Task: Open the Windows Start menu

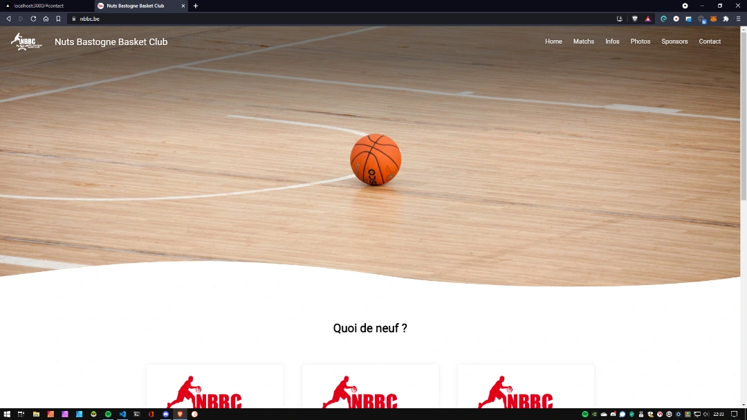Action: 7,414
